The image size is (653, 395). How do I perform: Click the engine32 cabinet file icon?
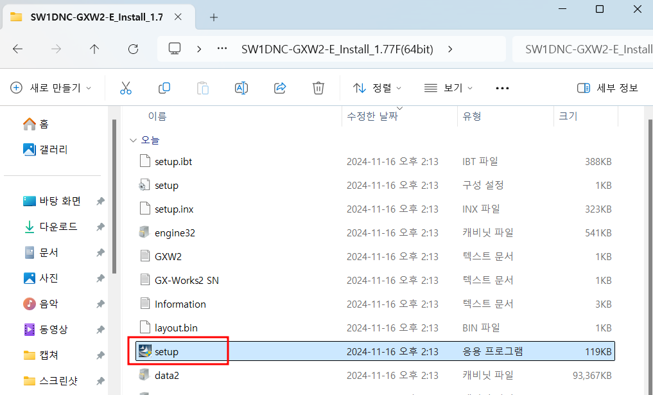(x=144, y=233)
